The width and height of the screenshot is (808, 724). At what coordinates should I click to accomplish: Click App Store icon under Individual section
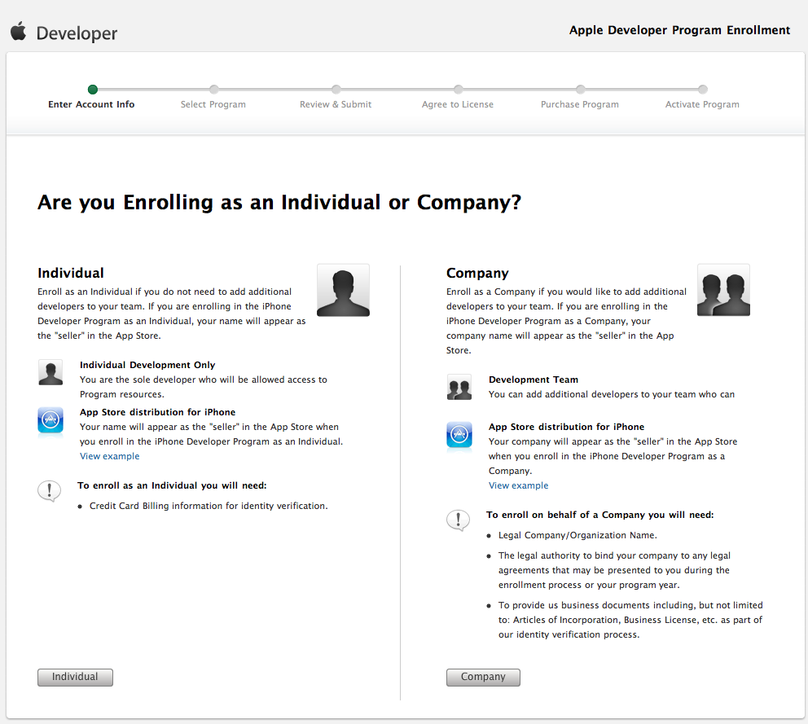point(50,420)
